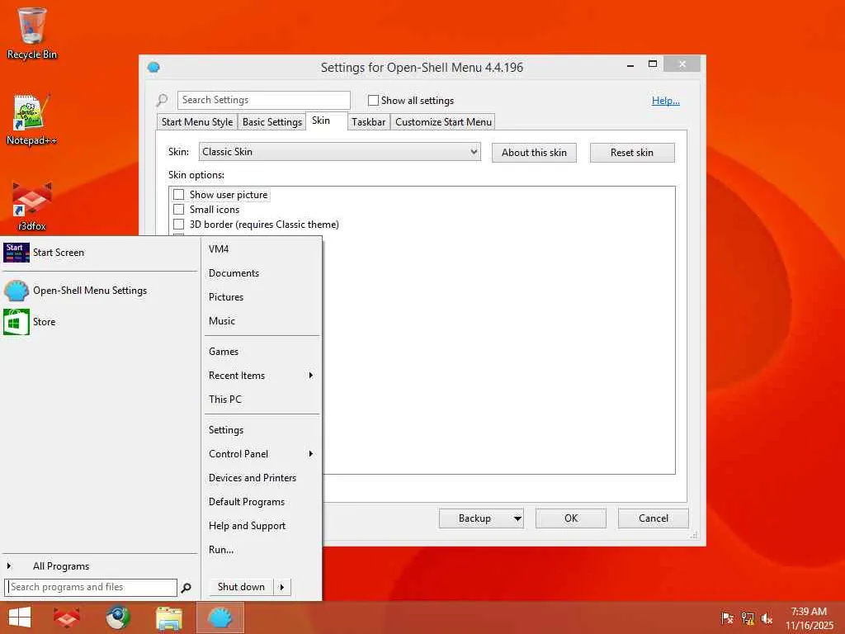Viewport: 845px width, 634px height.
Task: Click the magnifier beside Search programs field
Action: 186,588
